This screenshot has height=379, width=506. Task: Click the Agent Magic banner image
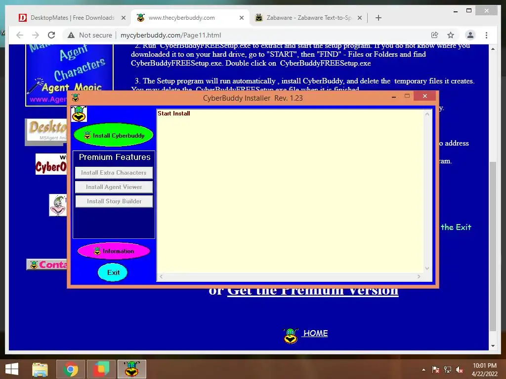[x=69, y=75]
